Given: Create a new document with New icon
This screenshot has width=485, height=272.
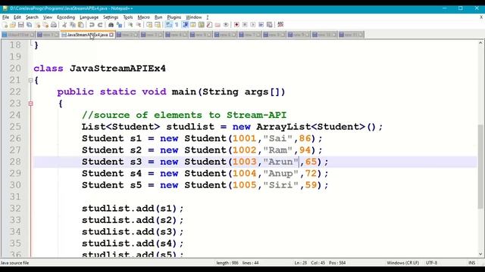Looking at the screenshot, I should tap(5, 24).
